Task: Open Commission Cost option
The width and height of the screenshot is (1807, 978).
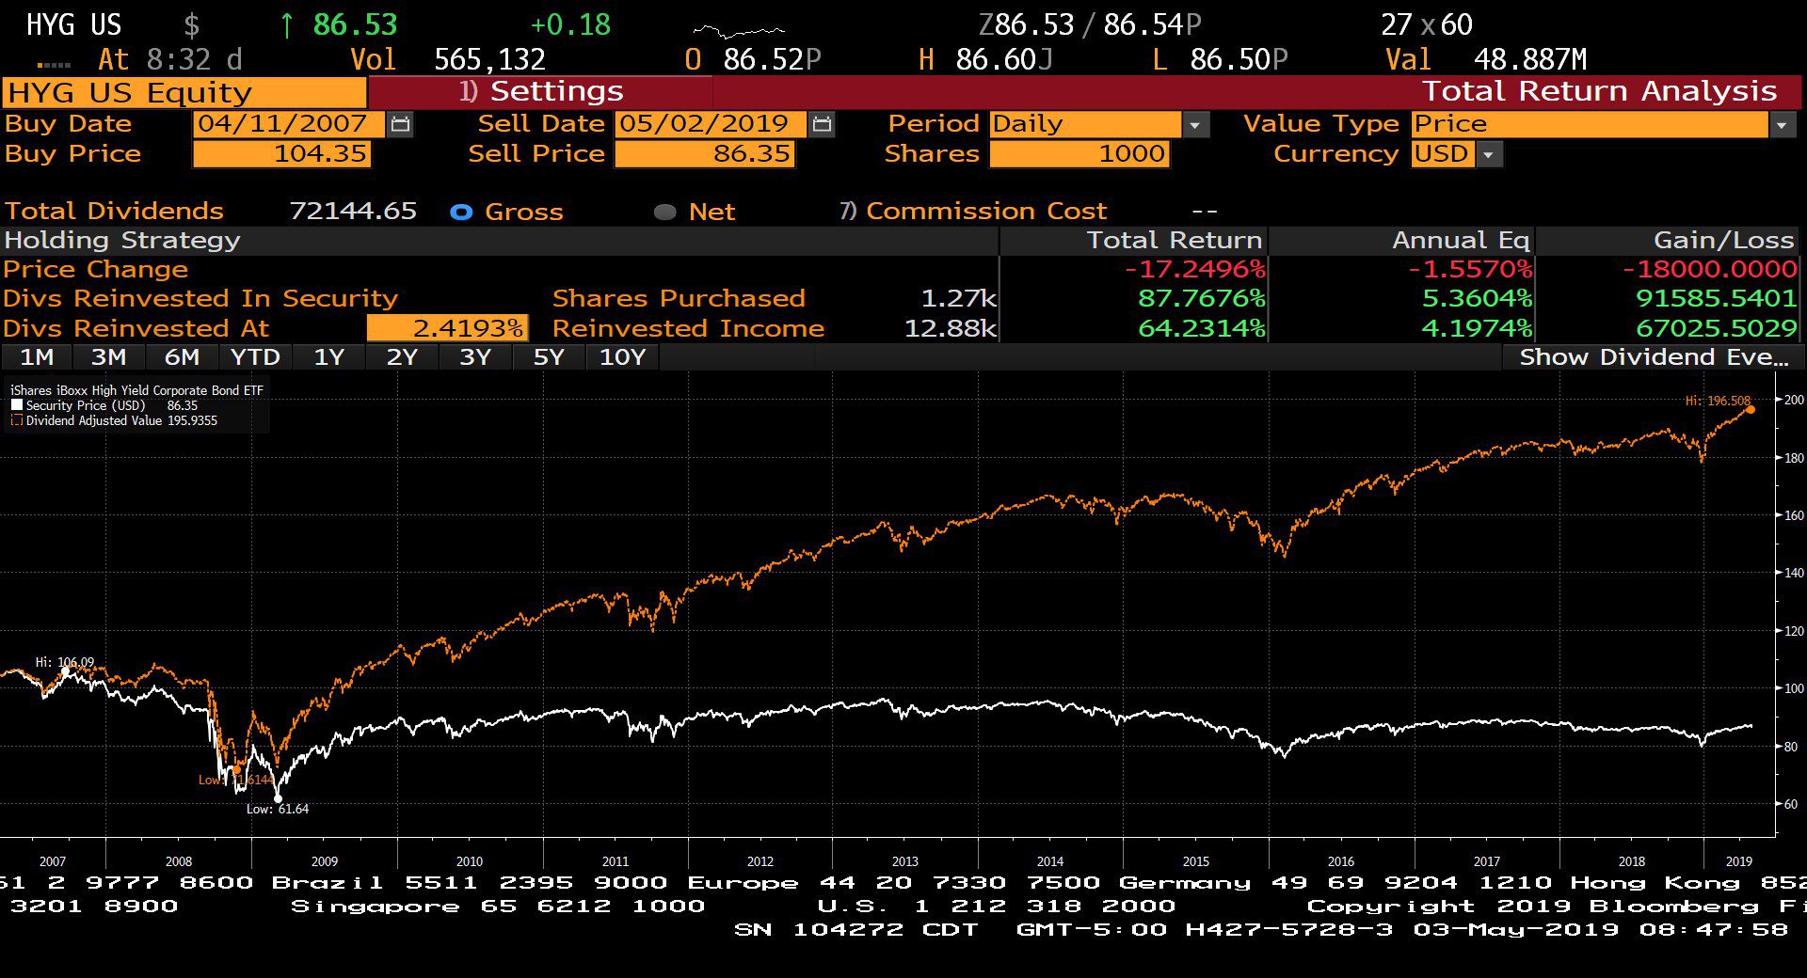Action: (974, 211)
